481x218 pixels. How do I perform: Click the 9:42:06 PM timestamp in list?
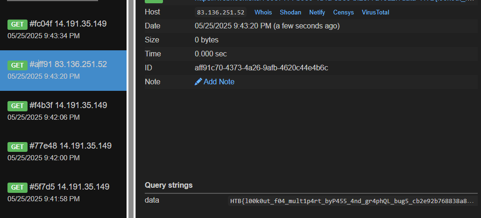(x=43, y=117)
